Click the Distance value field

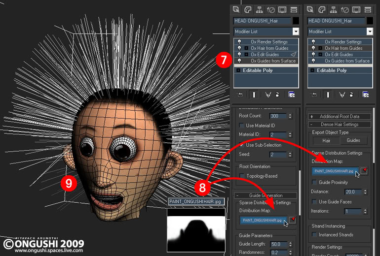point(353,192)
